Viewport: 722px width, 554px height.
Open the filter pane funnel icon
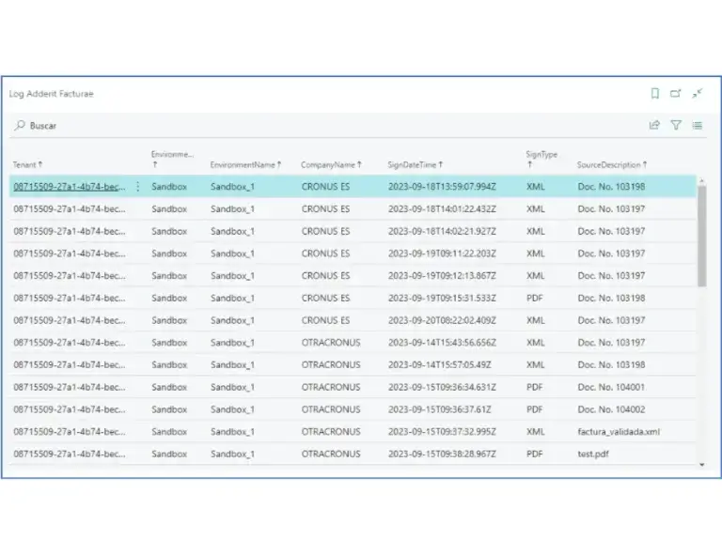(676, 125)
